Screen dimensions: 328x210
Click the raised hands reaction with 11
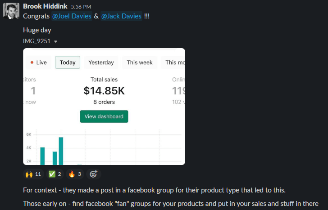(x=33, y=174)
